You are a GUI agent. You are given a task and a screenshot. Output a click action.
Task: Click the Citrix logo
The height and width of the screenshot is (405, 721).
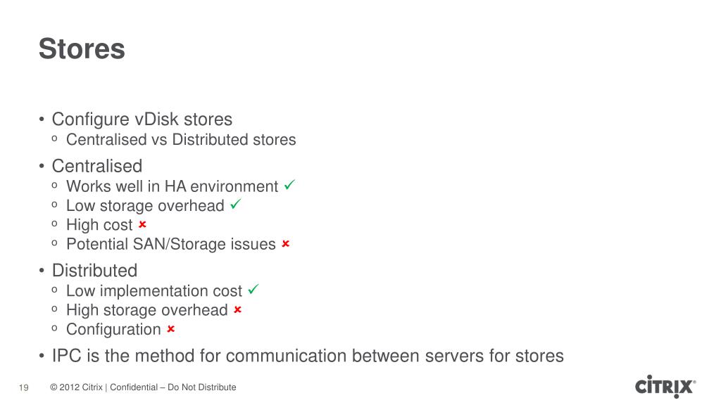(665, 386)
